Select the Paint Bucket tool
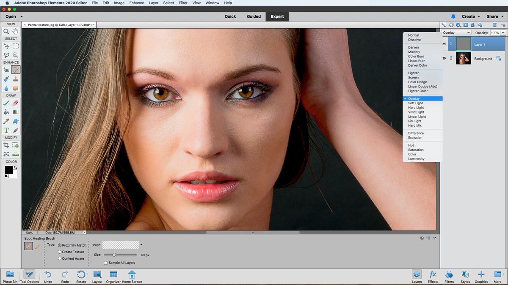Viewport: 508px width, 285px height. [x=6, y=112]
